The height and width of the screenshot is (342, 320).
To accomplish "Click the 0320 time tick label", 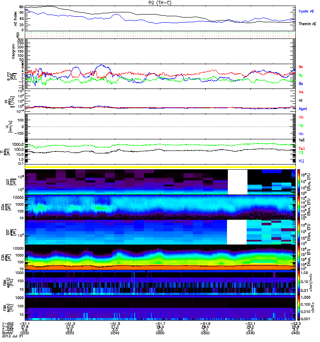I will pyautogui.click(x=205, y=333).
